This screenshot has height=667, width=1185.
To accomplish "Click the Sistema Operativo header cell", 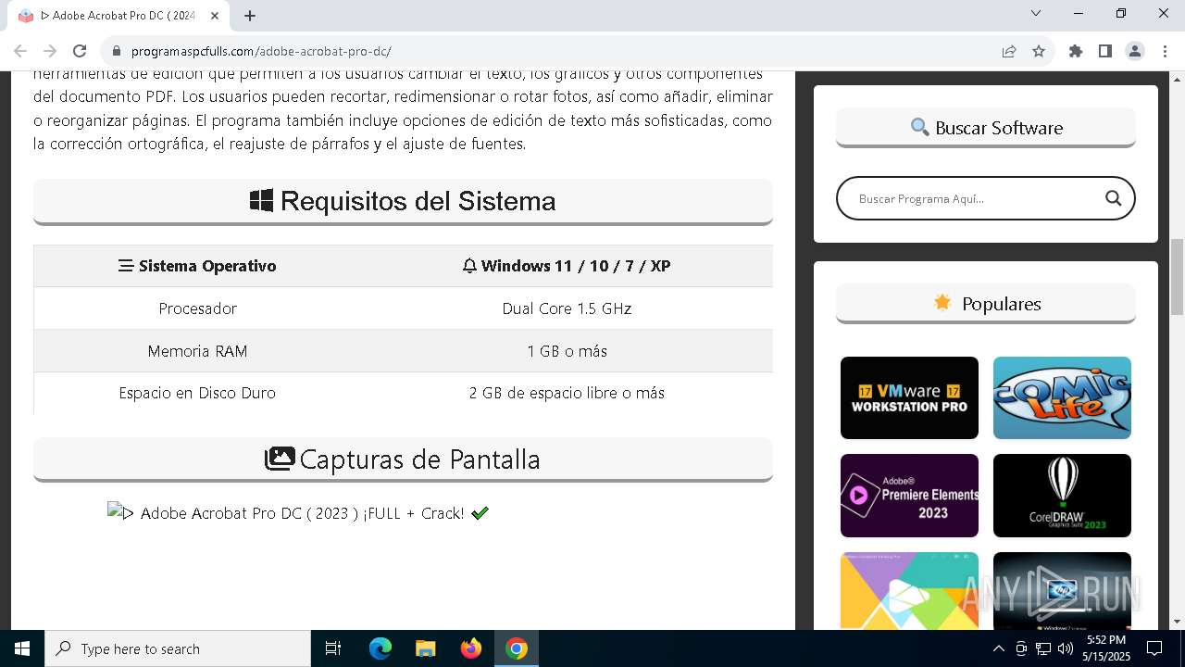I will (x=197, y=266).
